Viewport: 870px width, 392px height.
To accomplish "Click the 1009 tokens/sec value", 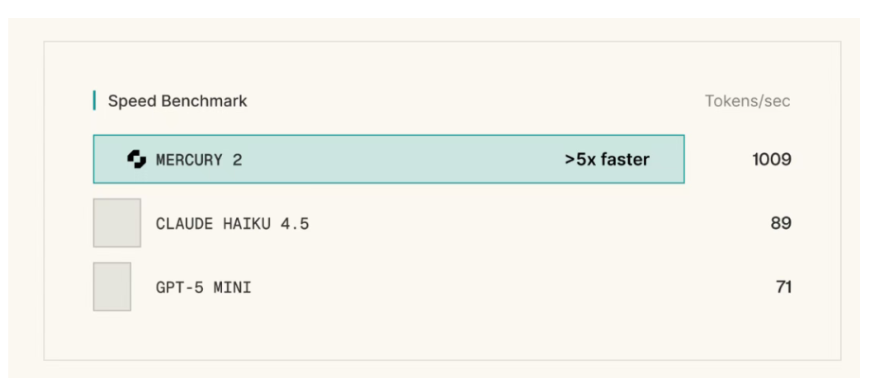I will [771, 160].
